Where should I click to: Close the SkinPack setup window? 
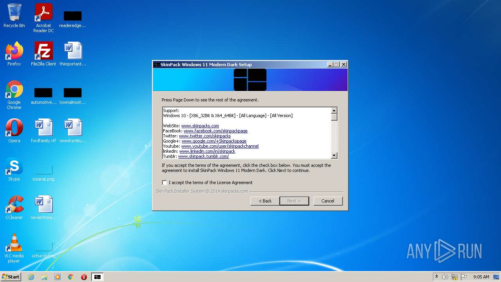pyautogui.click(x=343, y=65)
